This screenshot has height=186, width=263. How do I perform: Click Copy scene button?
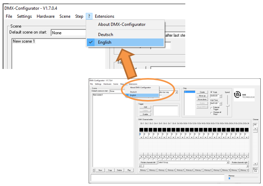(x=110, y=170)
